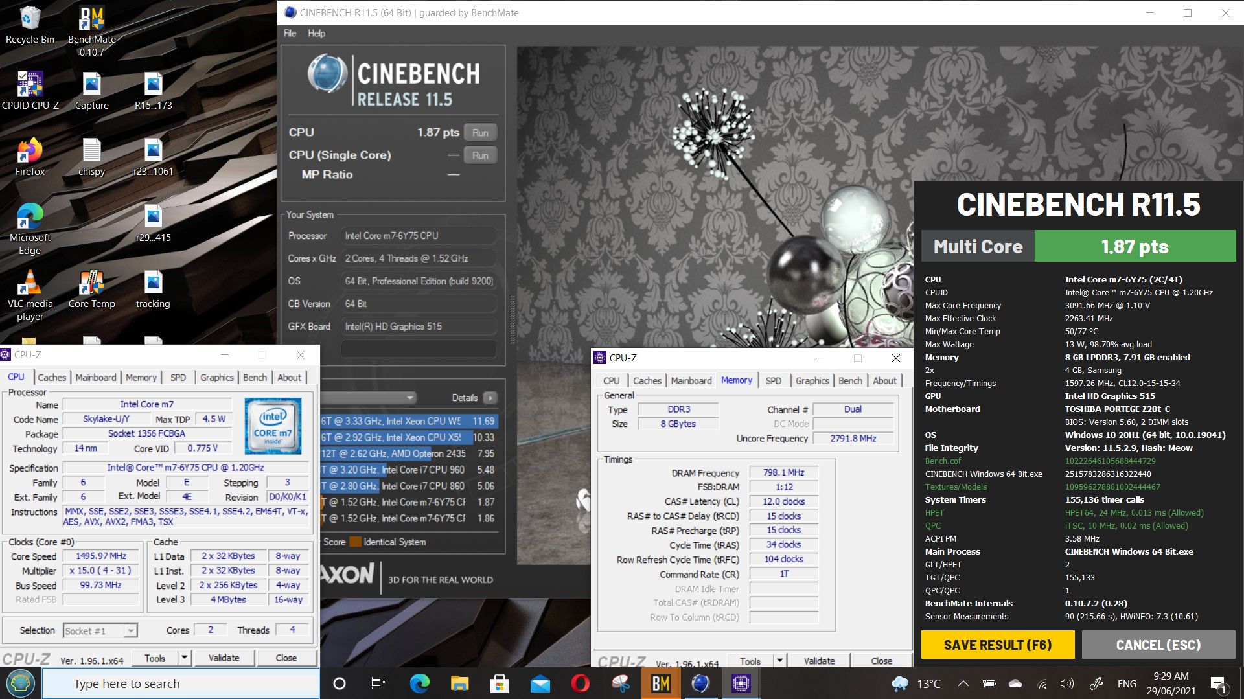Switch to Graphics tab in right CPU-Z
Viewport: 1244px width, 699px height.
pyautogui.click(x=812, y=380)
